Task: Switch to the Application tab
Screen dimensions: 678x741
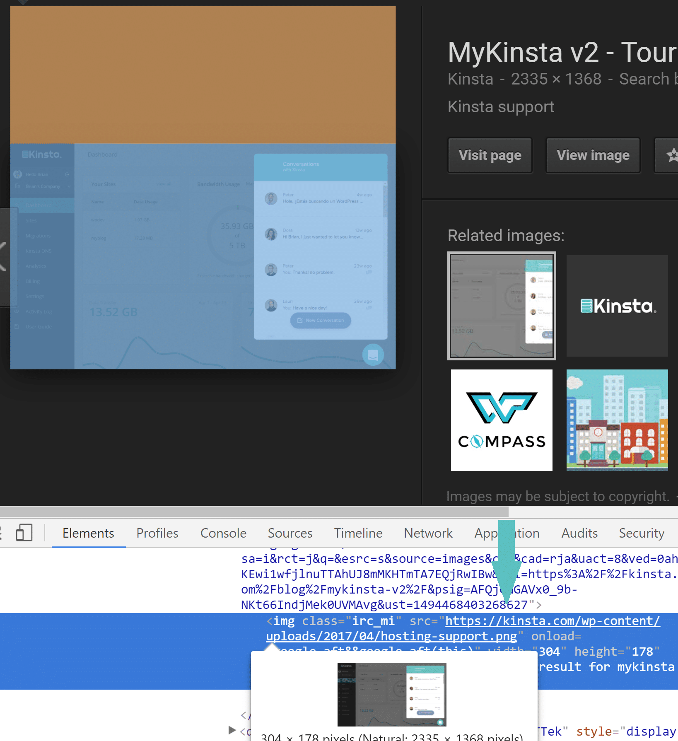Action: click(507, 533)
